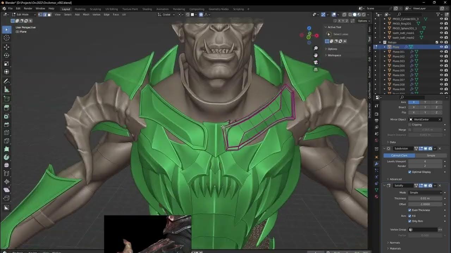
Task: Hide teeth_lod0_mesh1 with its eye icon
Action: click(441, 33)
